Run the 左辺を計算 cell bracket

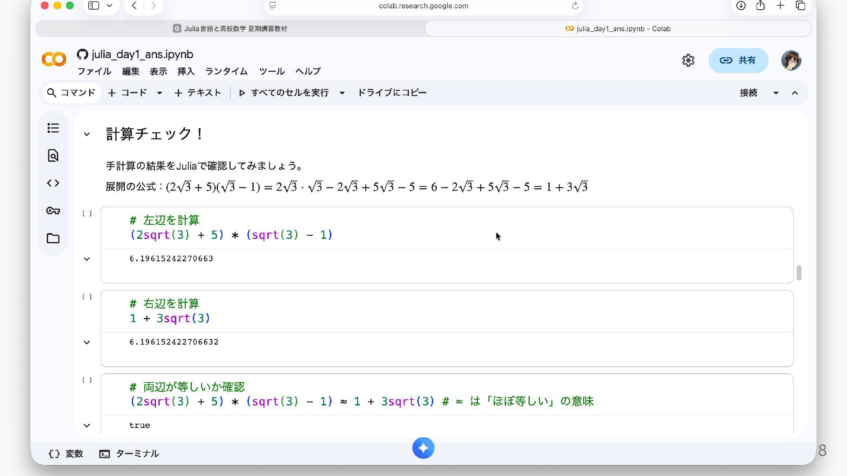[87, 214]
